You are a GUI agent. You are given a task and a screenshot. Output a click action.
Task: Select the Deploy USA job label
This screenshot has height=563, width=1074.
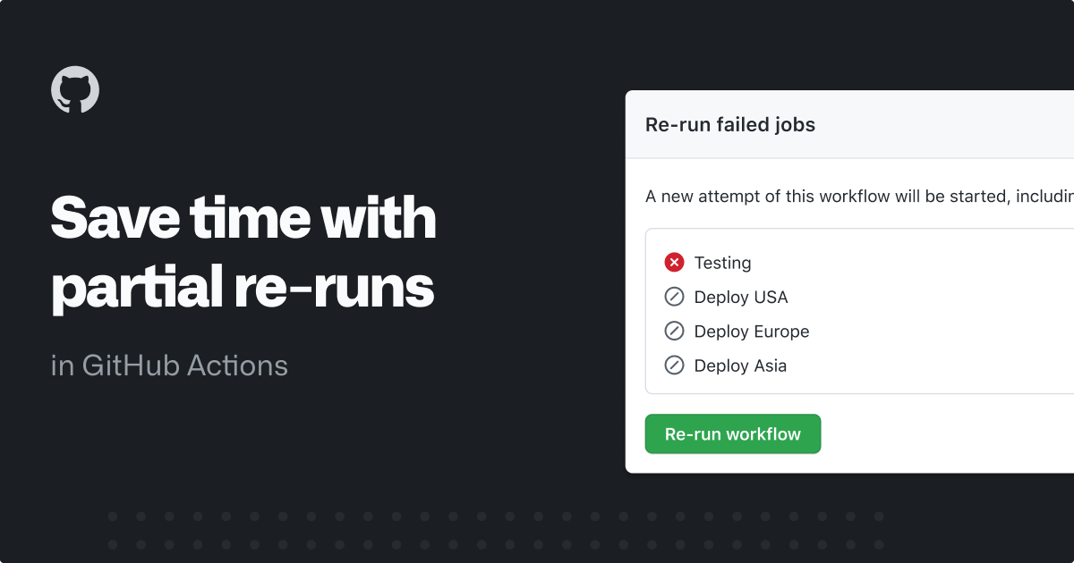point(741,297)
